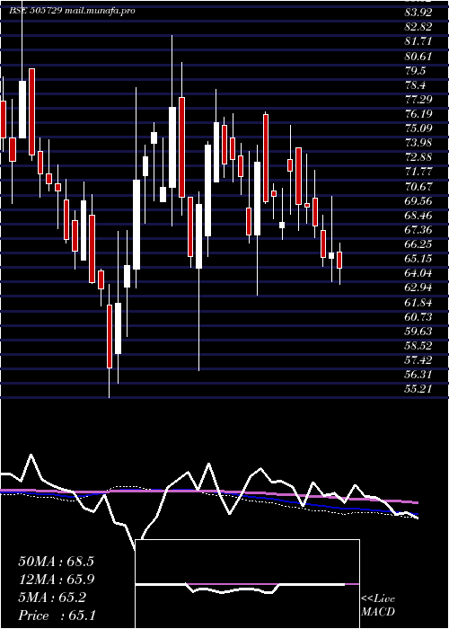Click the Price : 65.1 readout
Screen dimensions: 449x629
point(56,616)
